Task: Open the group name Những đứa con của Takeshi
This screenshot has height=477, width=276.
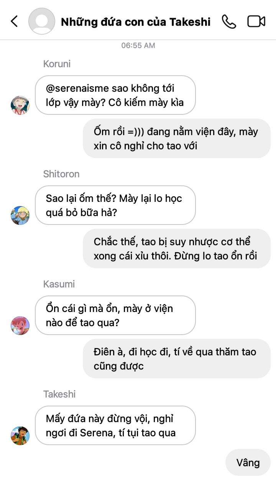Action: [136, 22]
